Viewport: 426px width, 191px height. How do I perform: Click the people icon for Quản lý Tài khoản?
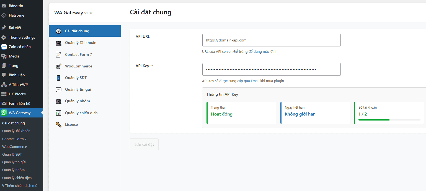click(58, 43)
